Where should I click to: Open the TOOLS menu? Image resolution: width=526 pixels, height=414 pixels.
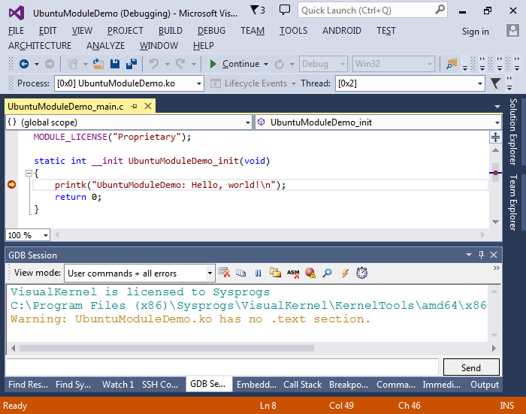pos(294,31)
